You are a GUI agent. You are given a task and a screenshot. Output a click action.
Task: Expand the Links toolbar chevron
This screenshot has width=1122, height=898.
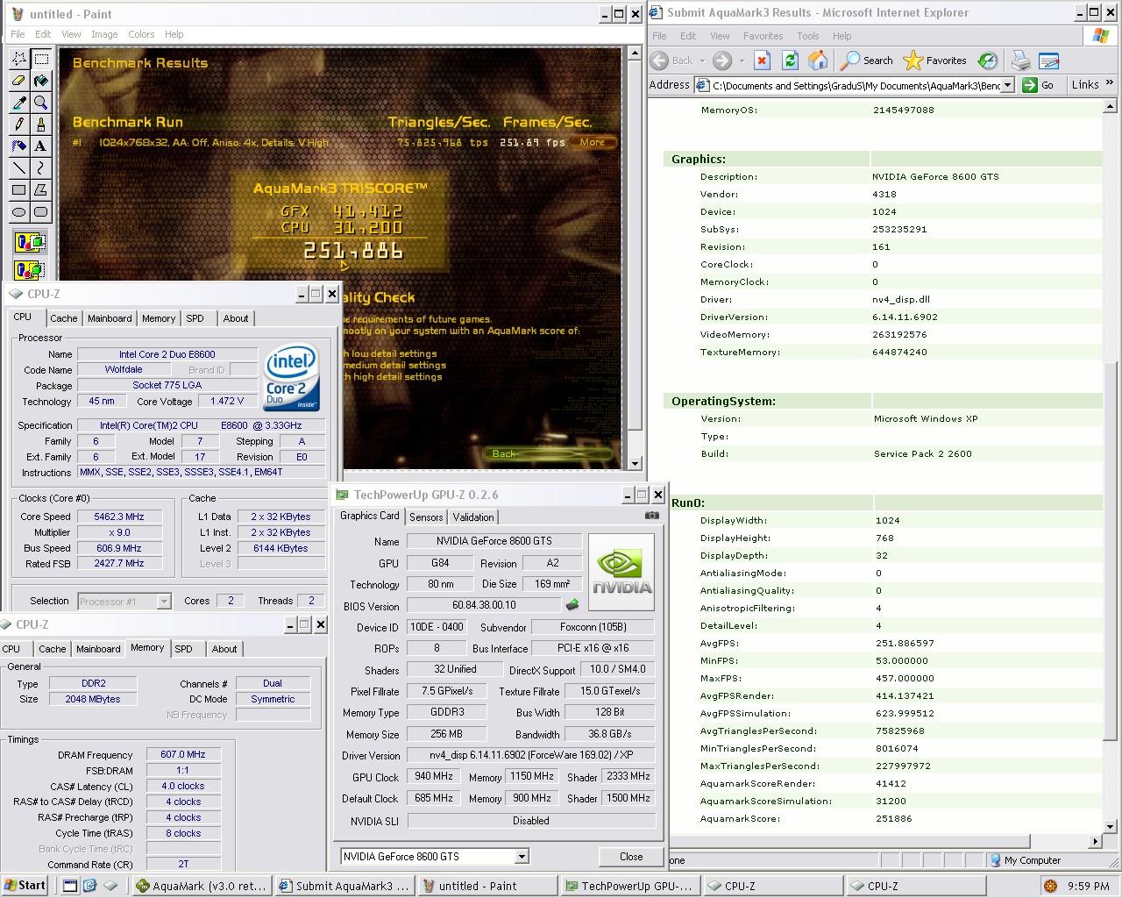[x=1109, y=85]
